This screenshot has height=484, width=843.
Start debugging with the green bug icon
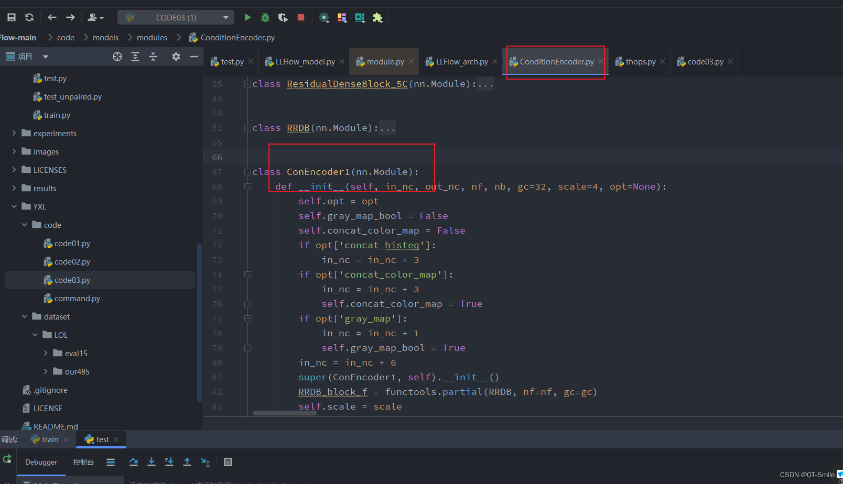[x=265, y=17]
